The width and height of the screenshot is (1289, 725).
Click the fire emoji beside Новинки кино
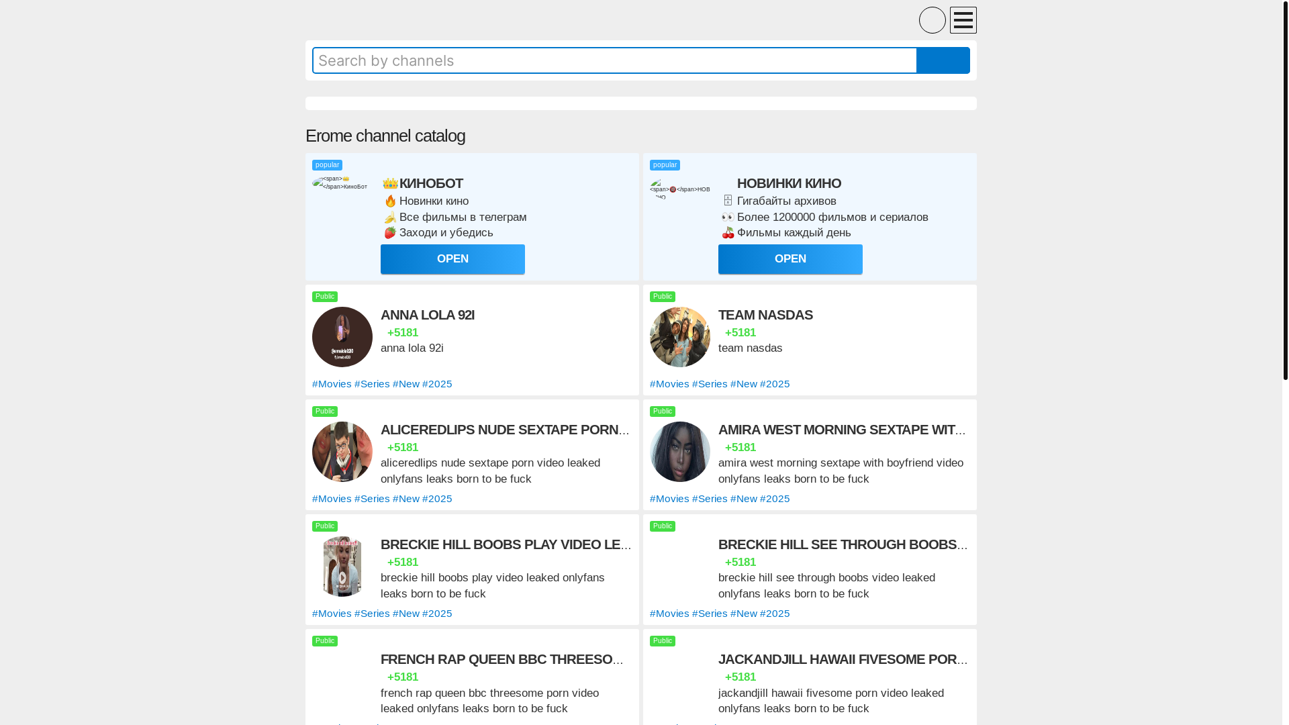click(390, 201)
